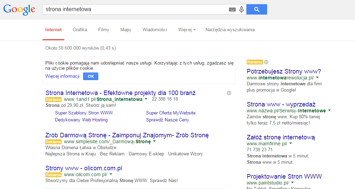Click into the search query field
This screenshot has height=189, width=355.
click(x=135, y=9)
